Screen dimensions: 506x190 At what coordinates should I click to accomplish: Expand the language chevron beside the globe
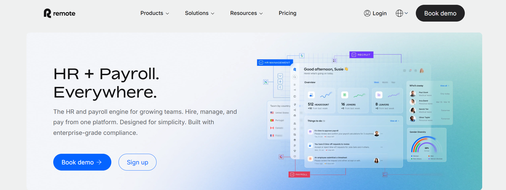[406, 13]
